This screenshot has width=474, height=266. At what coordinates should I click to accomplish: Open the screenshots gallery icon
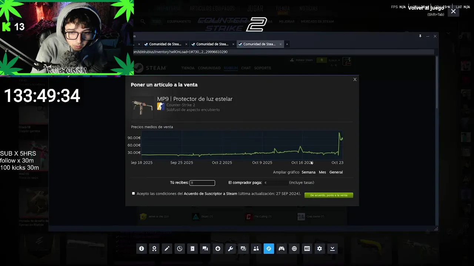click(x=243, y=249)
